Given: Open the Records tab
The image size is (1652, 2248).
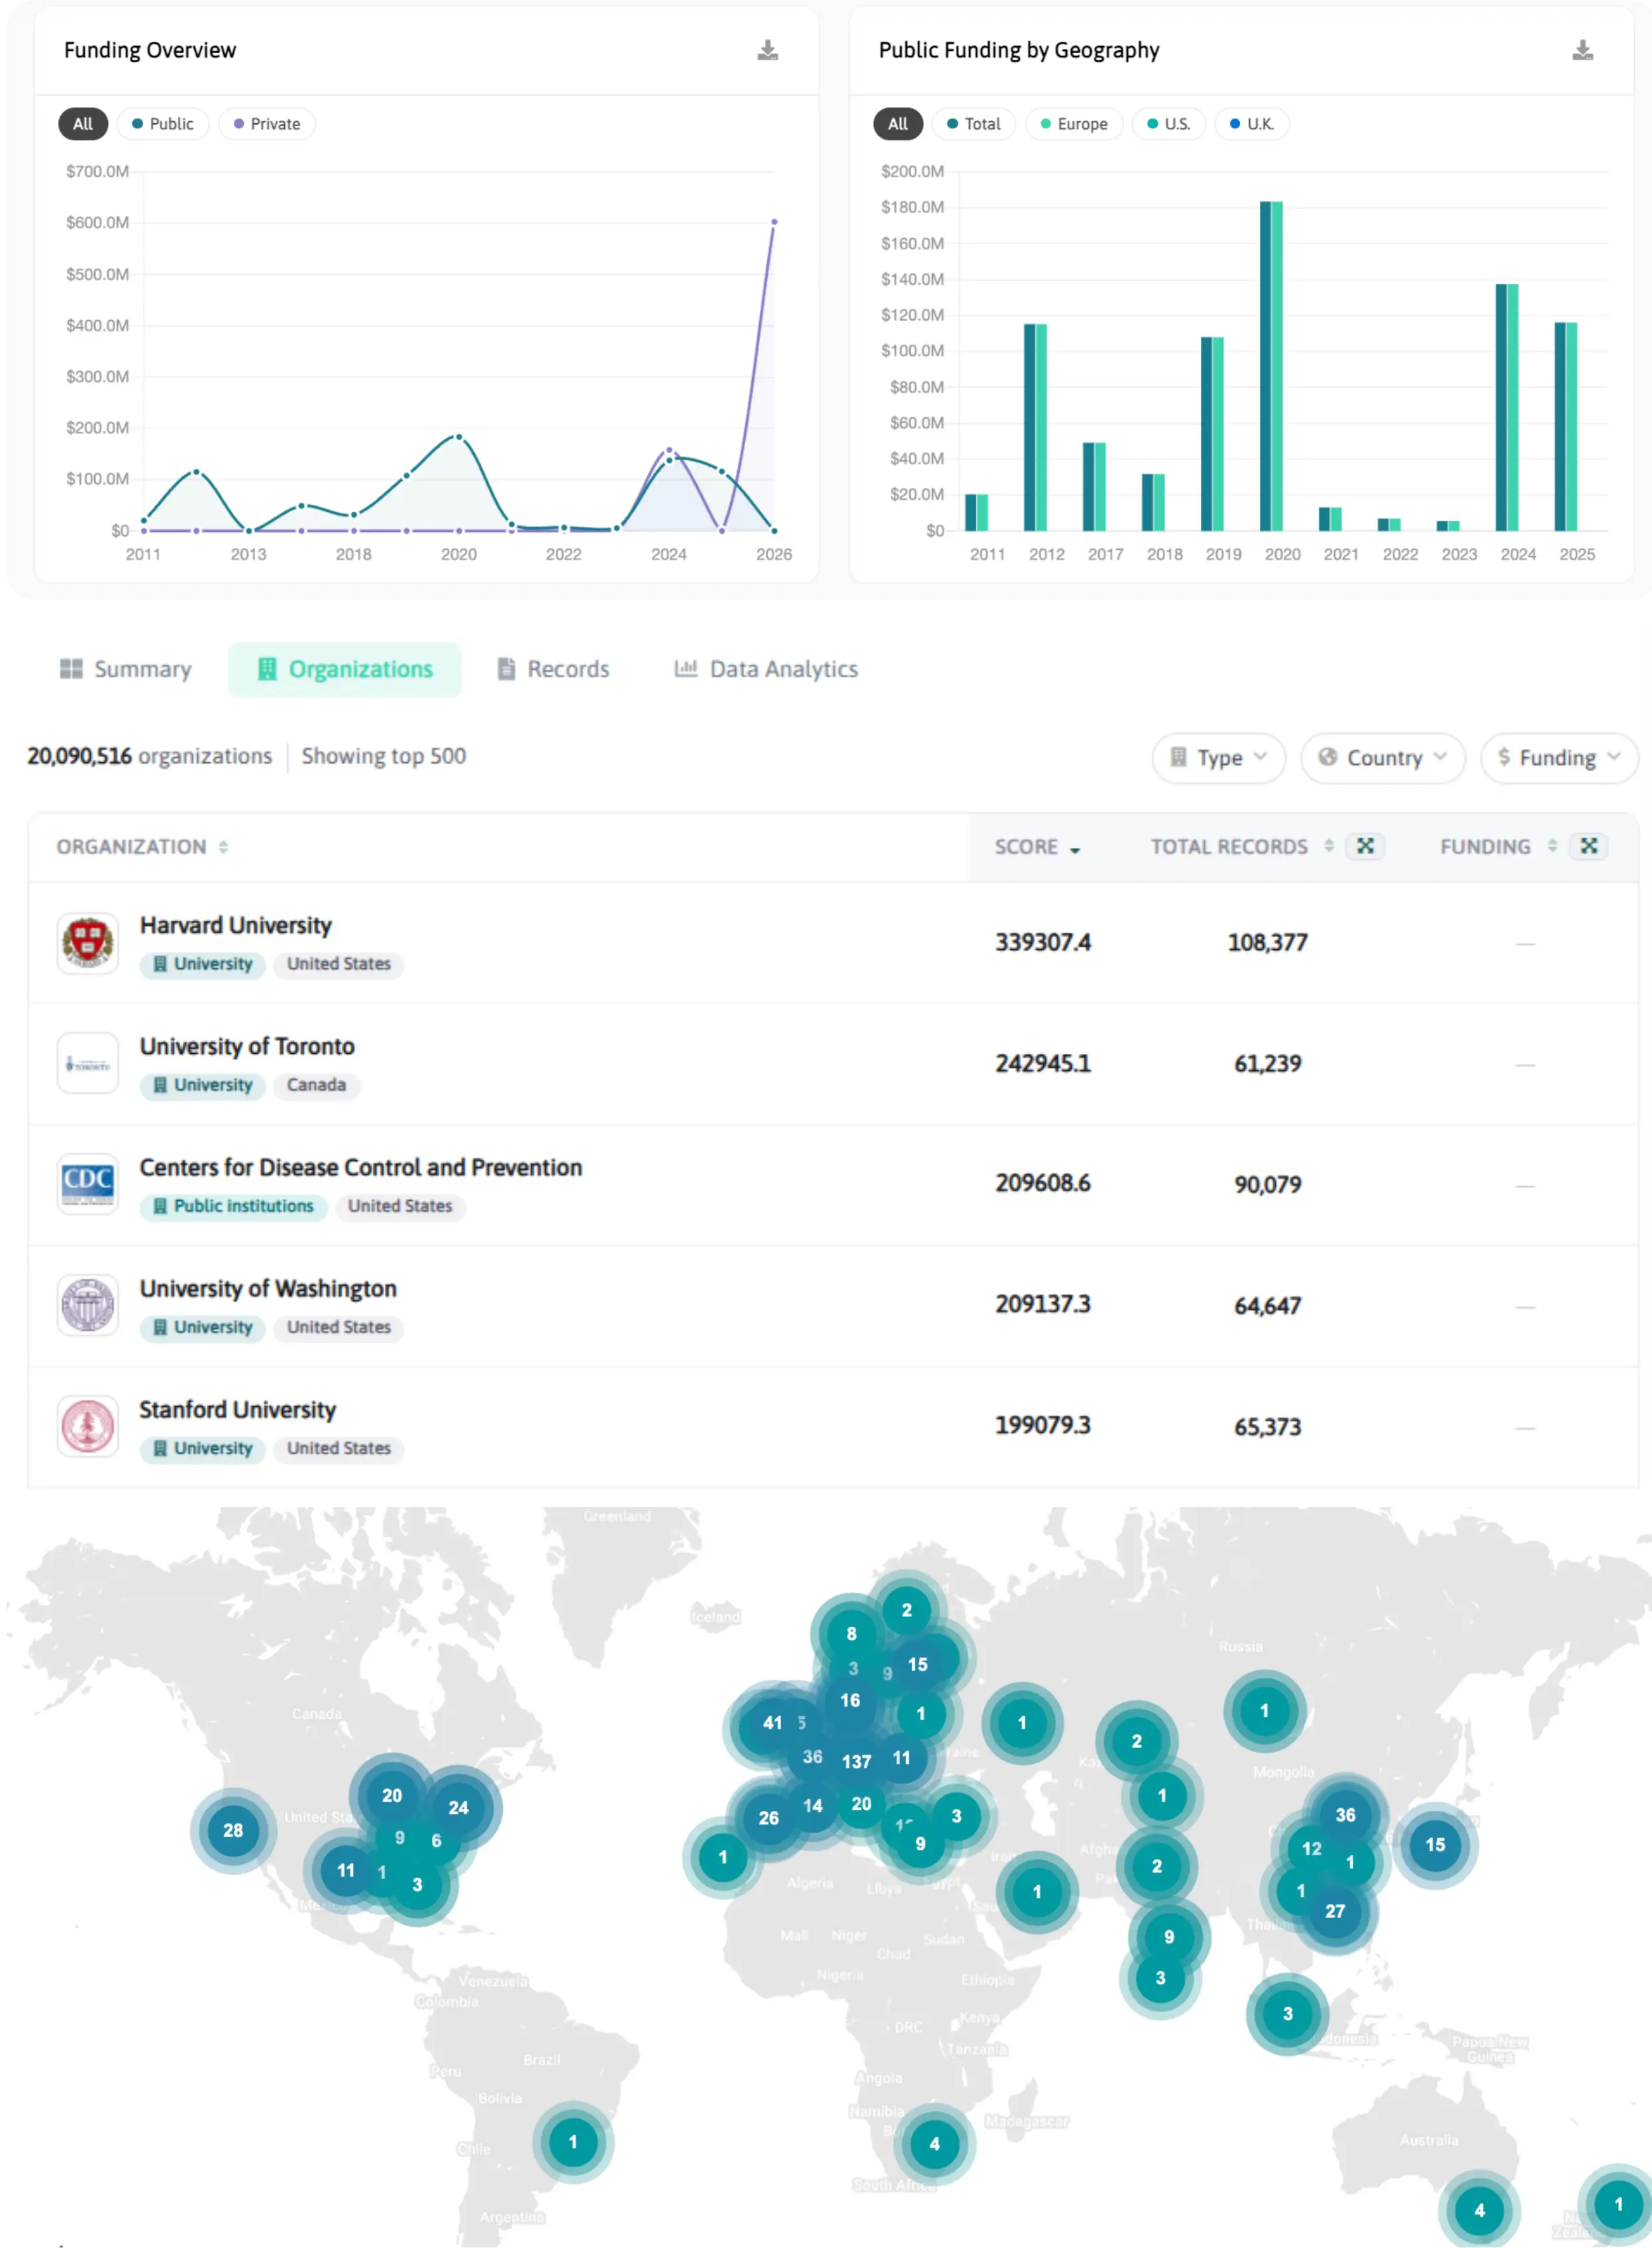Looking at the screenshot, I should click(x=553, y=669).
